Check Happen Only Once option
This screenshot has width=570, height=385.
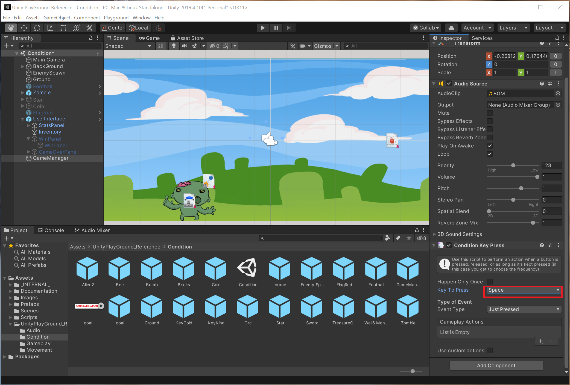click(x=490, y=282)
